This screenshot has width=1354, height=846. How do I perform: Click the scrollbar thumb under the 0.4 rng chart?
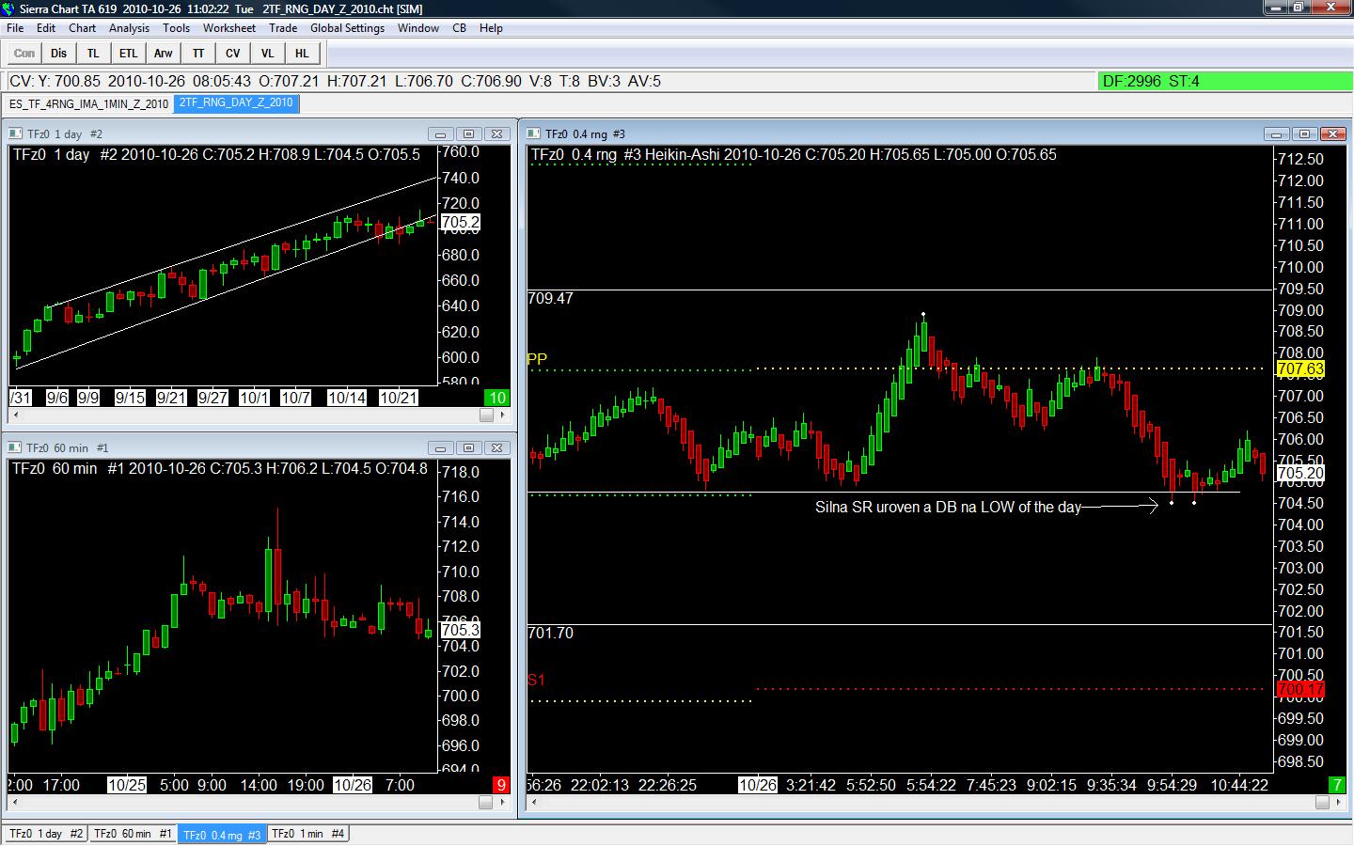pyautogui.click(x=1322, y=802)
